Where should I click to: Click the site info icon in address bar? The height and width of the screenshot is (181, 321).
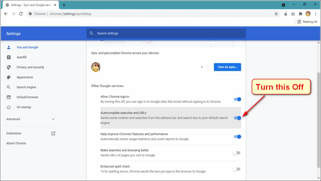coord(30,14)
